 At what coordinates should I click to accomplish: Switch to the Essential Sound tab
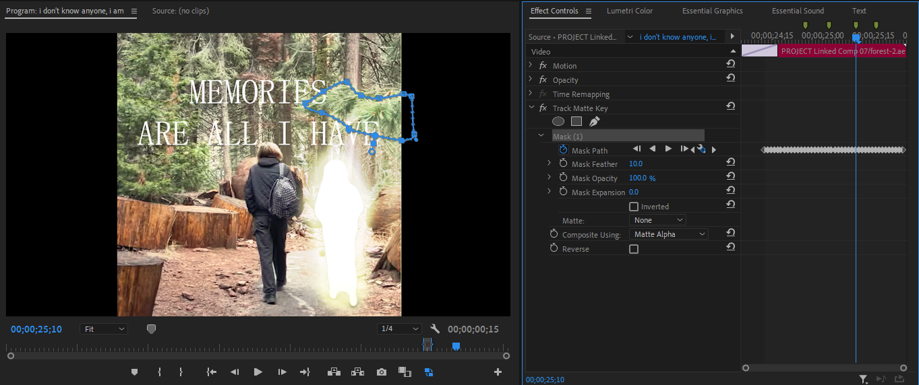click(798, 11)
